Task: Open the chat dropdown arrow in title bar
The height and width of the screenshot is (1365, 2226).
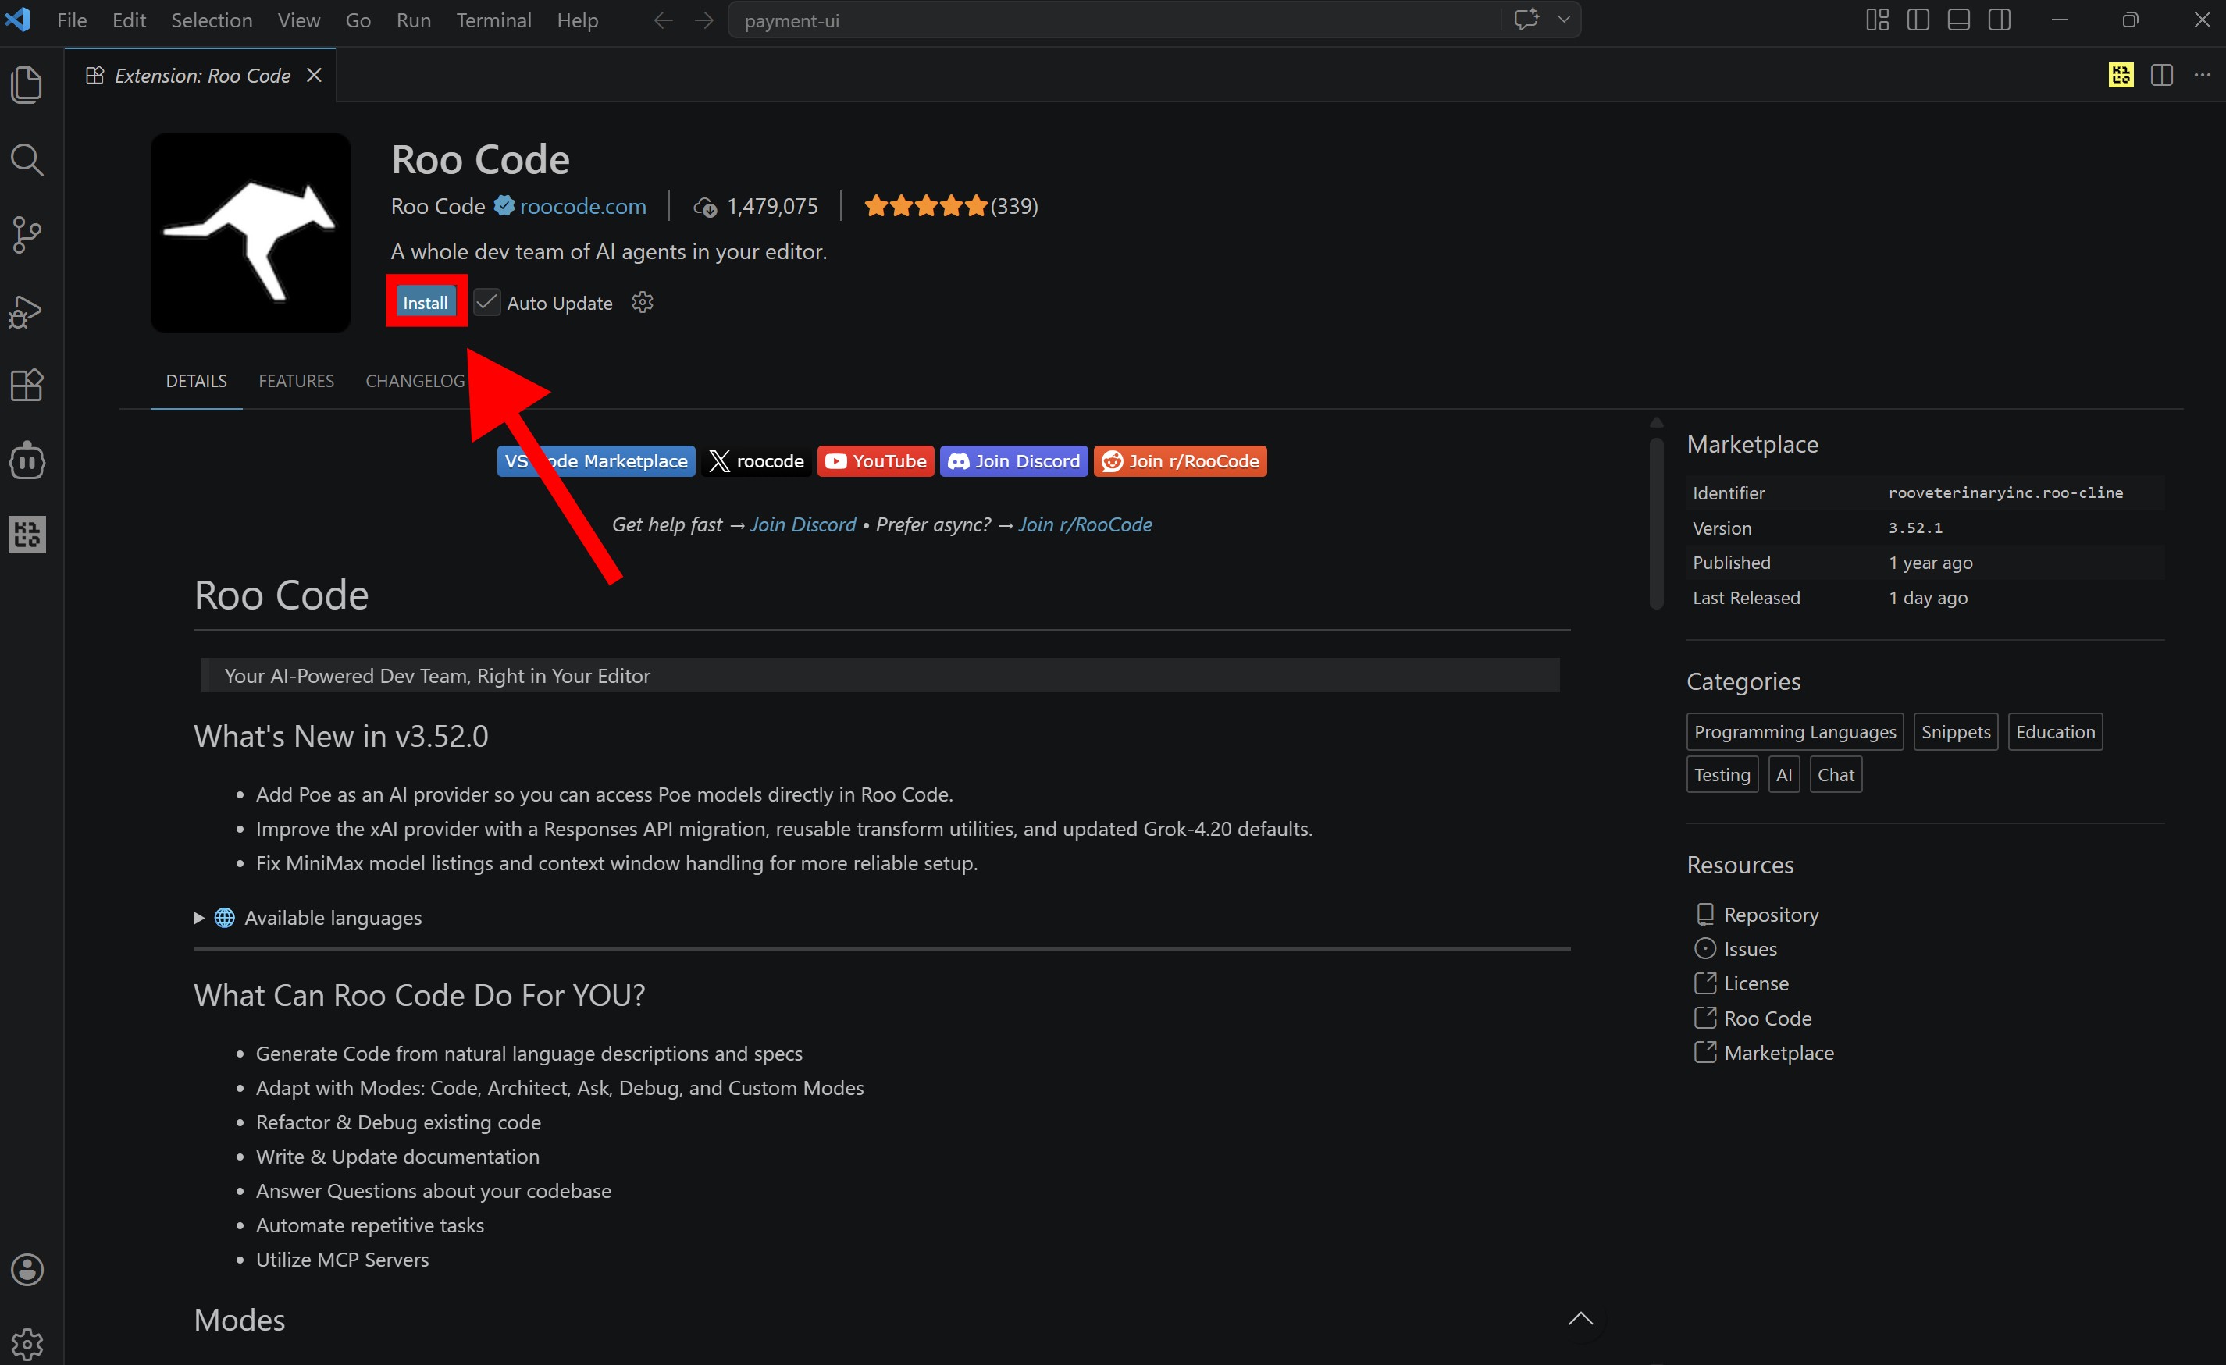Action: [x=1564, y=20]
